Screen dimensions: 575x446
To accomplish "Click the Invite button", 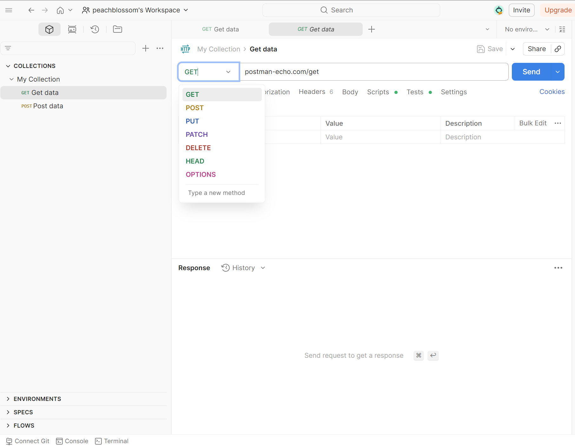I will [x=521, y=10].
